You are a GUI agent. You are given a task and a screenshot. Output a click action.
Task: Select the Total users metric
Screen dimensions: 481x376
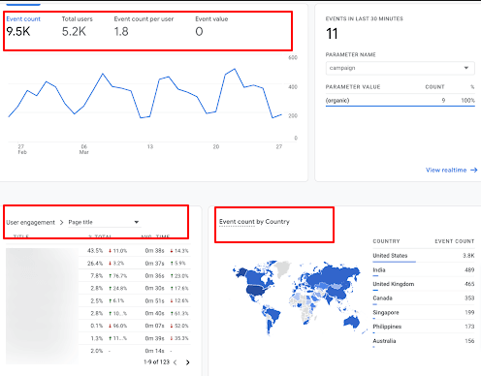(77, 26)
